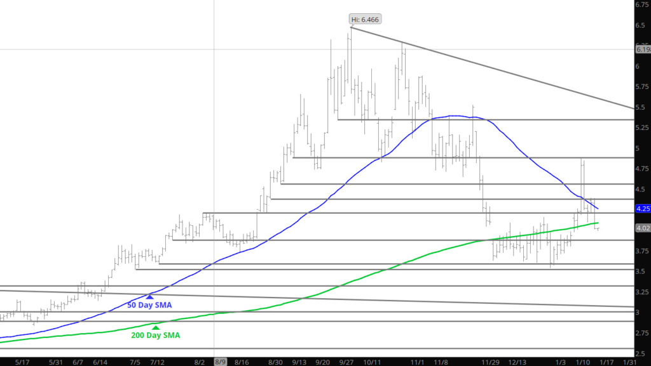Select the 200 Day SMA label

(x=156, y=335)
